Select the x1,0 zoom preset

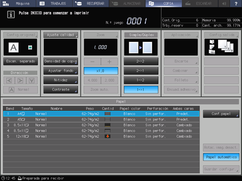tap(101, 71)
